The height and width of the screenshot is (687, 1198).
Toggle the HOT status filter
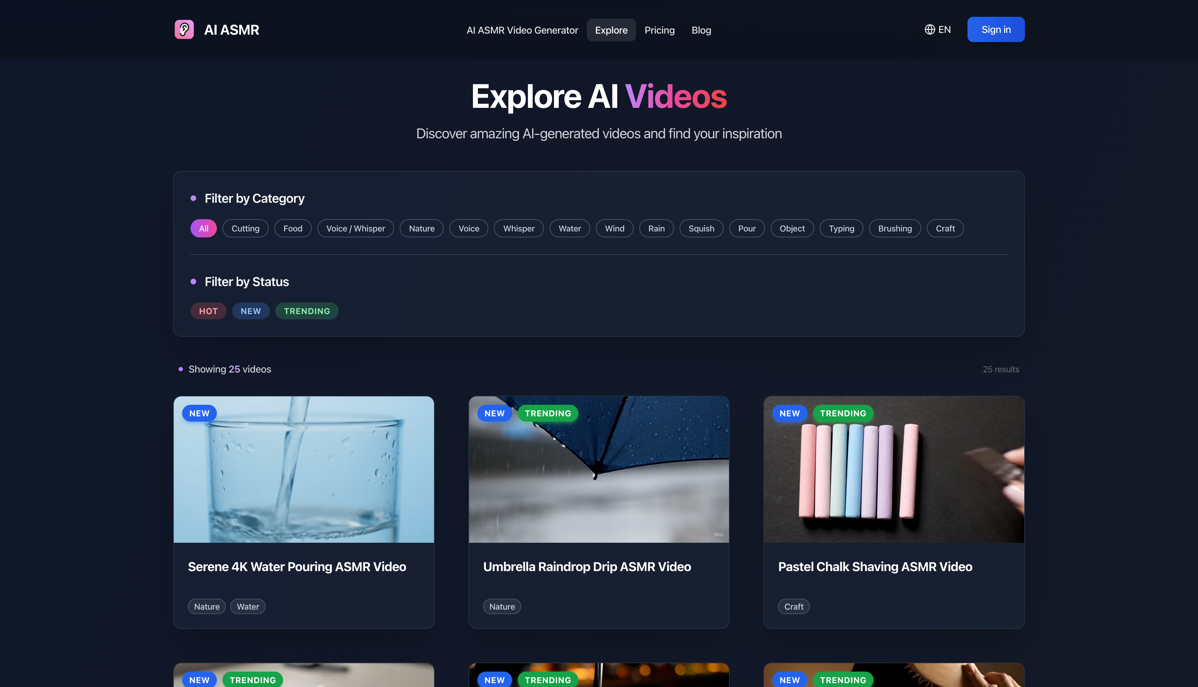click(208, 311)
